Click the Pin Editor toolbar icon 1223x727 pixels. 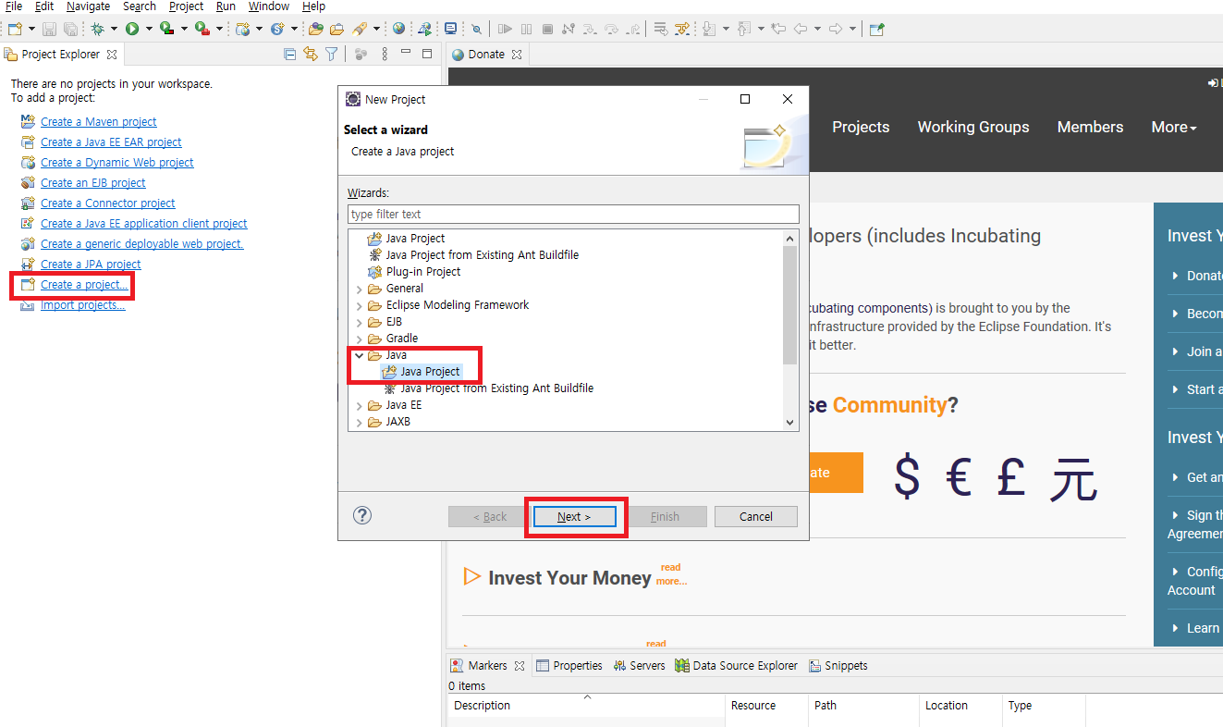[876, 29]
